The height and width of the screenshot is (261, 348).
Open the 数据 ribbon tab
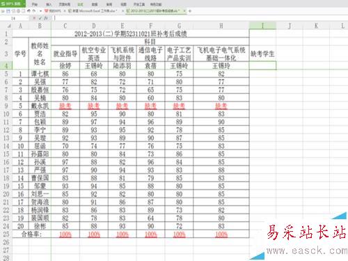coord(95,4)
